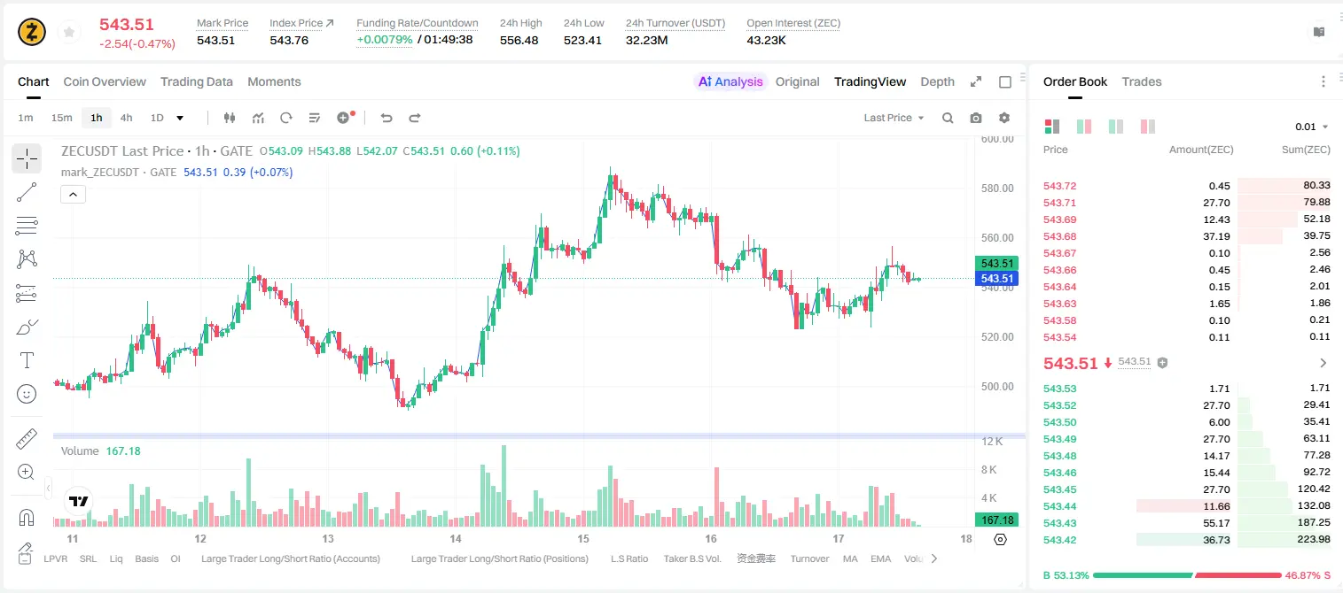Show only buy orders in order book

pyautogui.click(x=1116, y=127)
